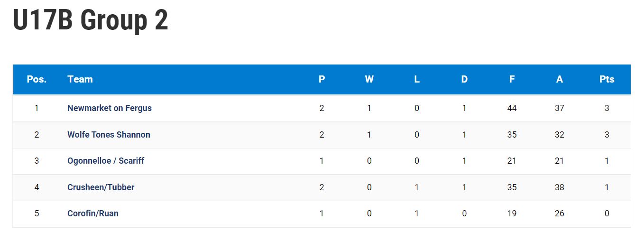Click Newmarket on Fergus points value 3
This screenshot has width=635, height=241.
pyautogui.click(x=607, y=108)
